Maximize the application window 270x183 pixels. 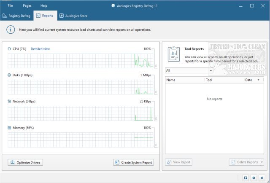coord(252,6)
